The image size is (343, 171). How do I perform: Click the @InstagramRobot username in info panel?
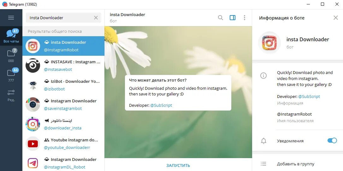(x=294, y=114)
